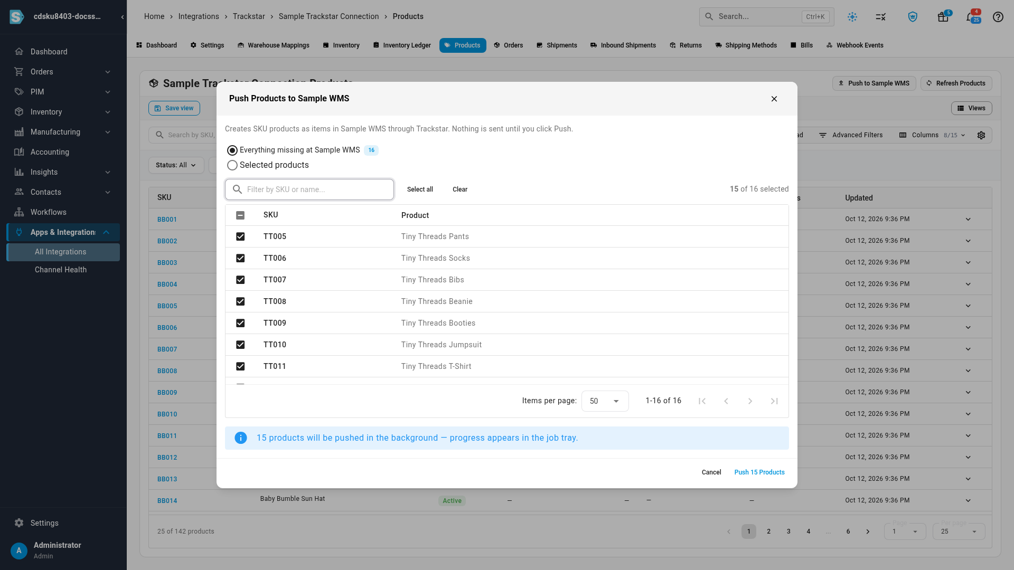Uncheck TT005 Tiny Threads Pants
The image size is (1014, 570).
[x=240, y=236]
